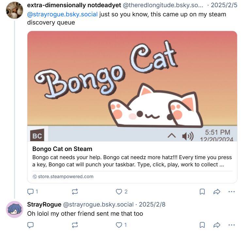
Task: Bookmark StrayRogue's reply
Action: pos(202,225)
